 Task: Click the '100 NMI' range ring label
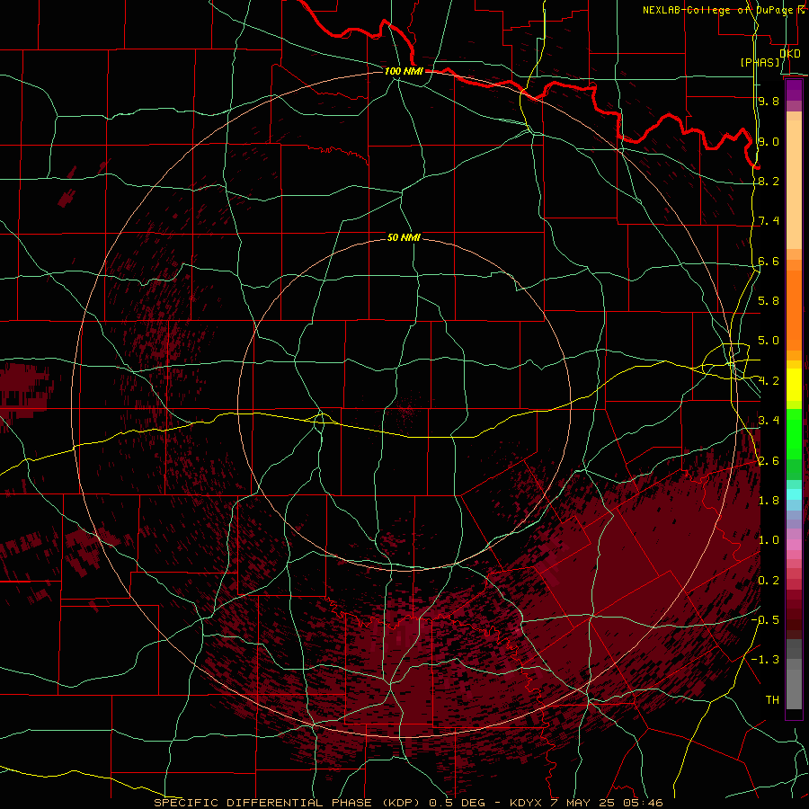(x=404, y=71)
